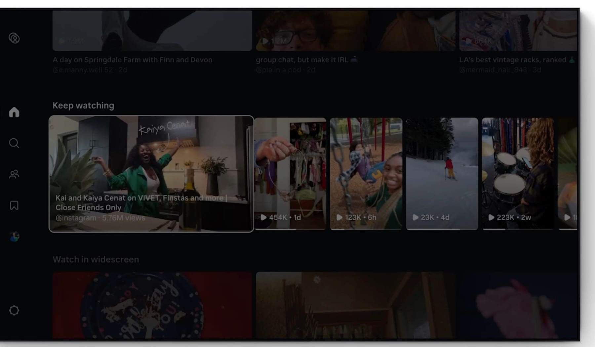Open the account switcher icon at top of sidebar
595x347 pixels.
(x=14, y=38)
